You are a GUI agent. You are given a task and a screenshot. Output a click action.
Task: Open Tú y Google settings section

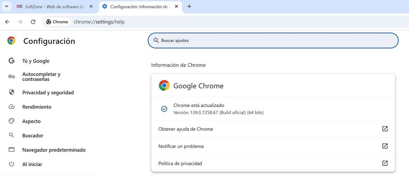[x=36, y=61]
